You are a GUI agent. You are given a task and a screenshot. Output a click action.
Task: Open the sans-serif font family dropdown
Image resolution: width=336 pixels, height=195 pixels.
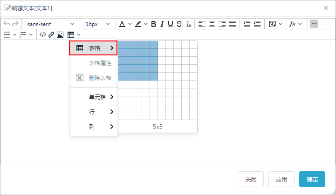point(51,24)
